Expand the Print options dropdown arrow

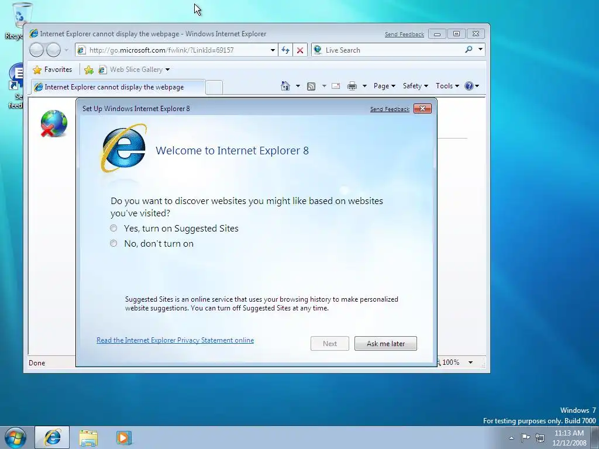pos(364,86)
